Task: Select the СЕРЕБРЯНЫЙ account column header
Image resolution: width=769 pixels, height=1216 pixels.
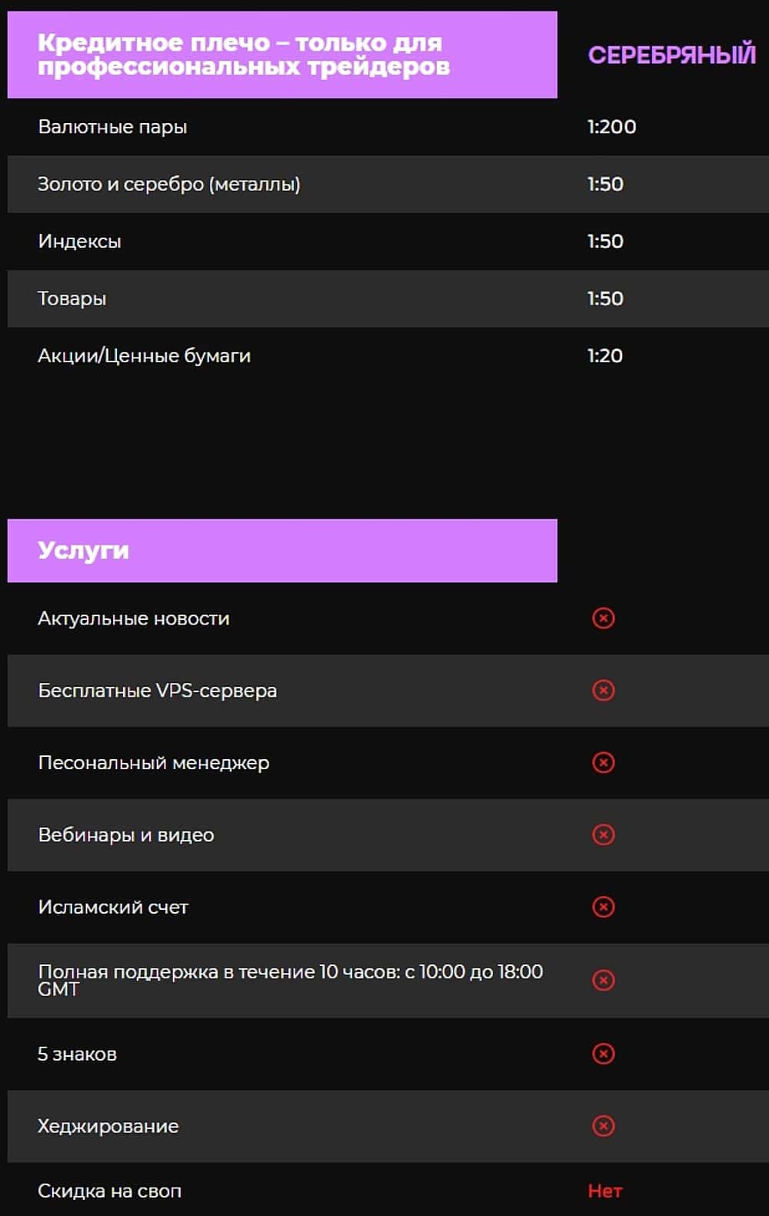Action: click(x=671, y=55)
